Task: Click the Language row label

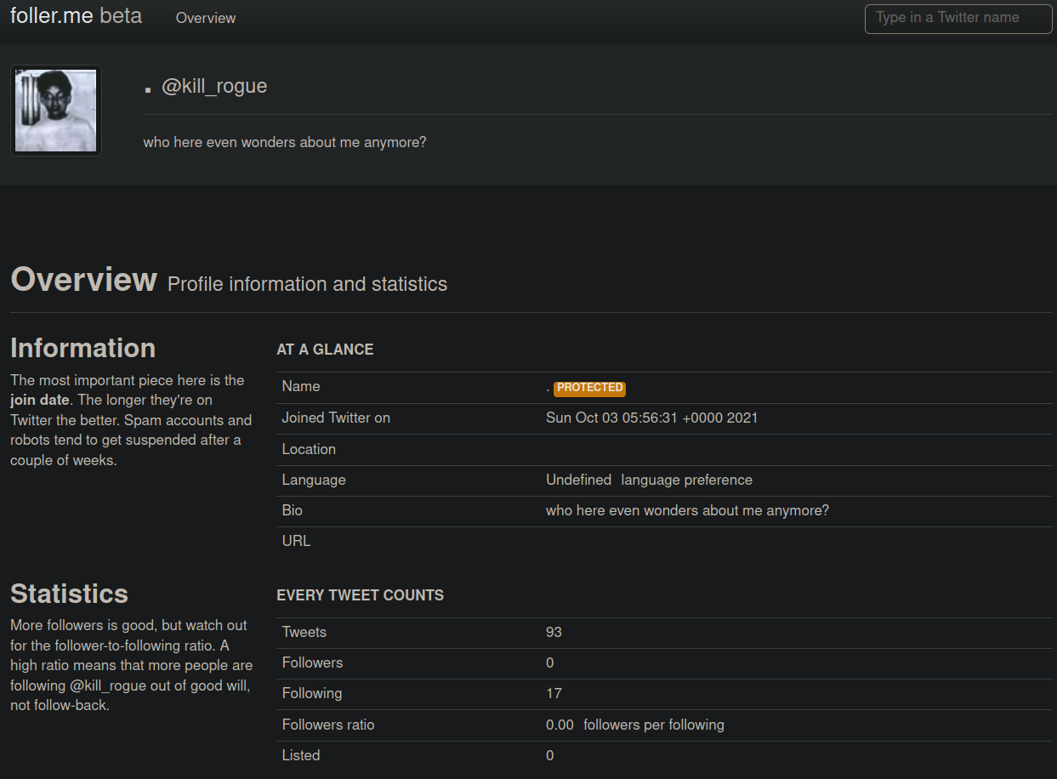Action: tap(314, 480)
